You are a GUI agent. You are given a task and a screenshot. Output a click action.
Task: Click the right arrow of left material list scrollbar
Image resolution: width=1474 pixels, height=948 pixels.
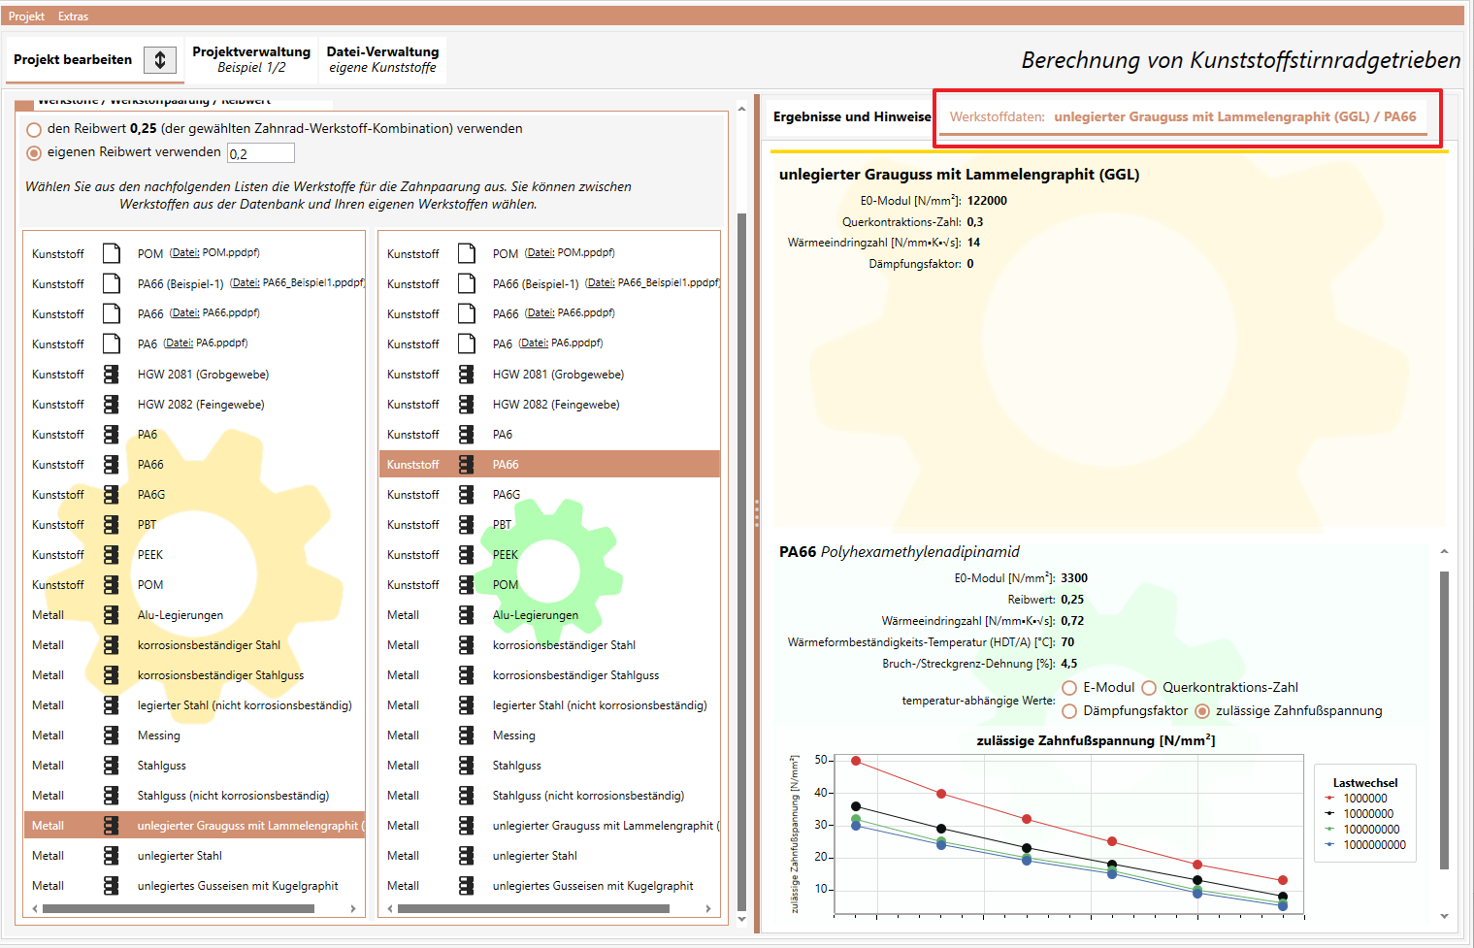click(x=353, y=909)
